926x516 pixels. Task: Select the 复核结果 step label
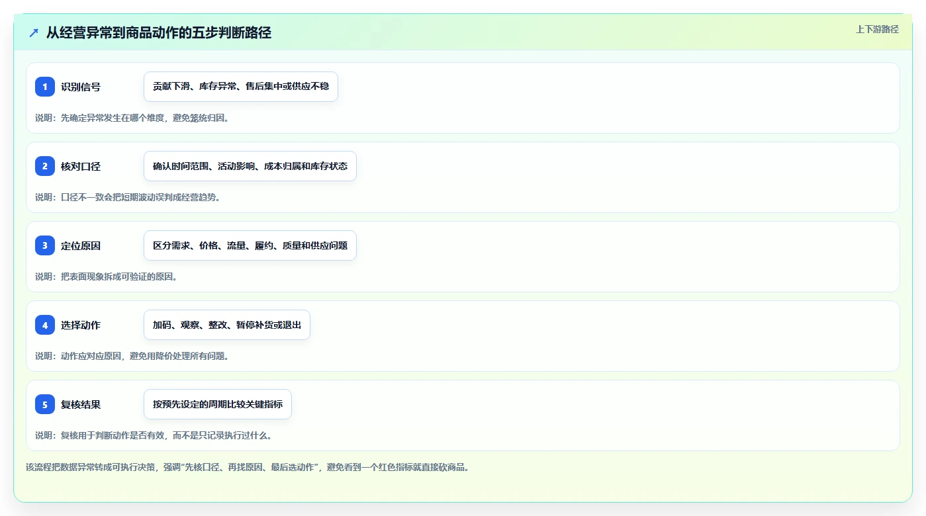click(x=81, y=404)
